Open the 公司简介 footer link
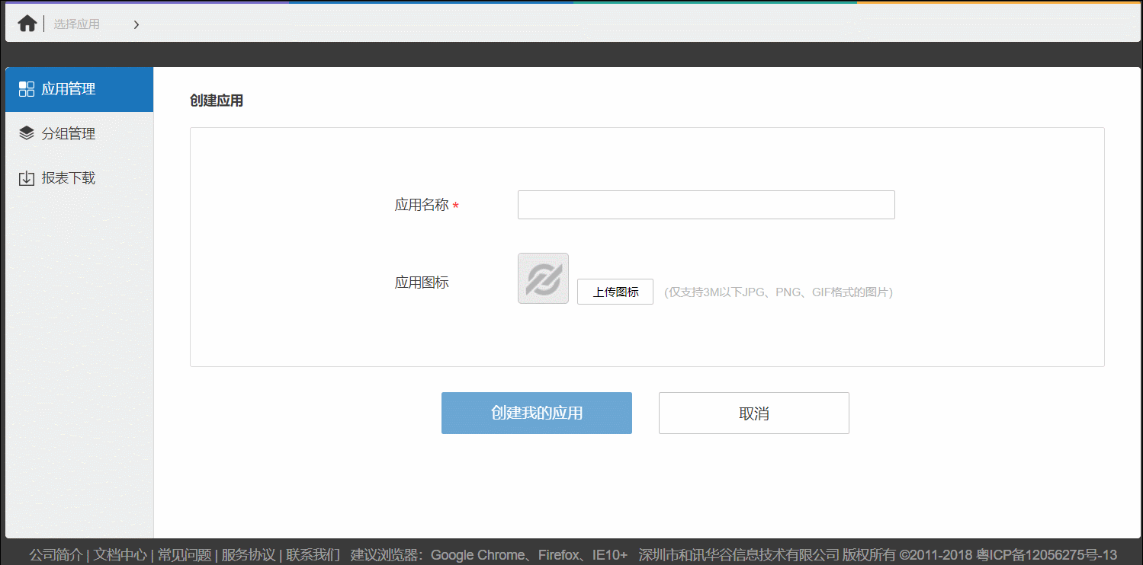 tap(56, 555)
